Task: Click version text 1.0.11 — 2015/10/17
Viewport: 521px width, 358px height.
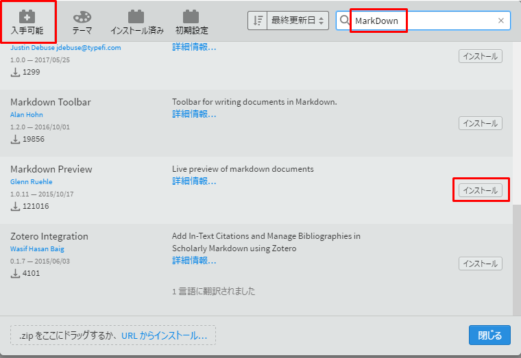Action: pos(42,194)
